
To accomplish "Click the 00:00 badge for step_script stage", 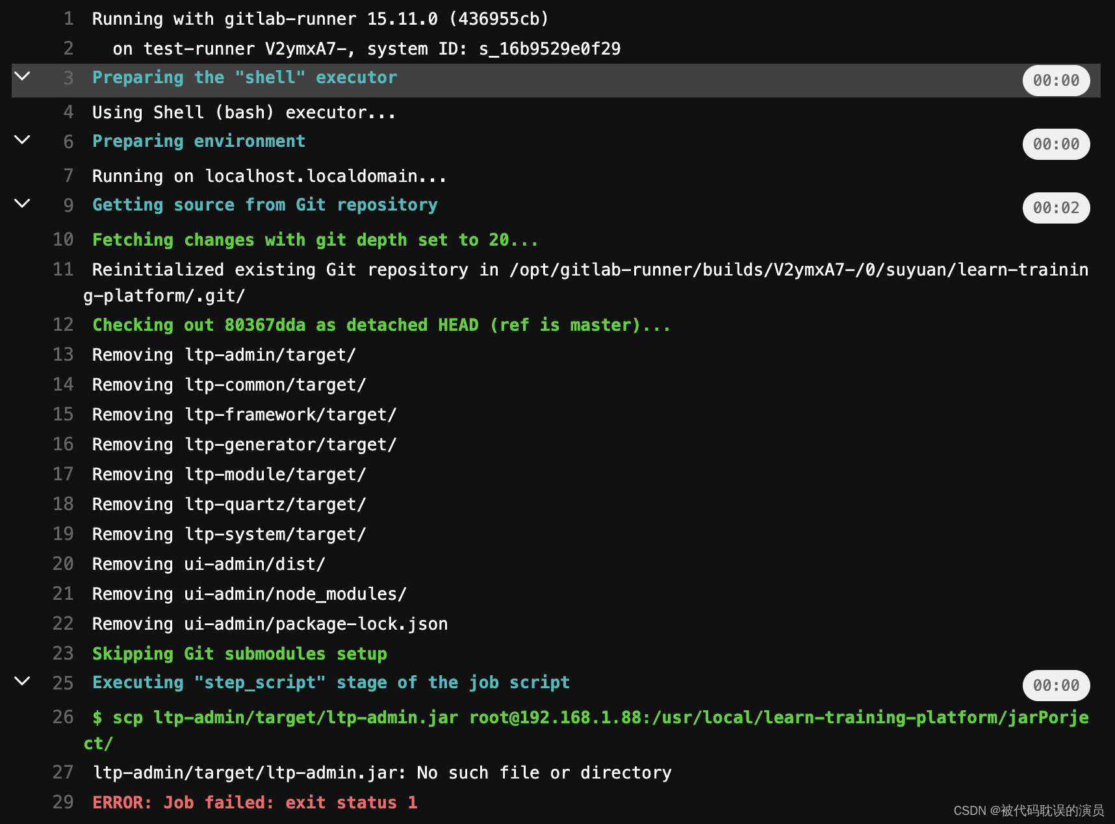I will coord(1056,686).
